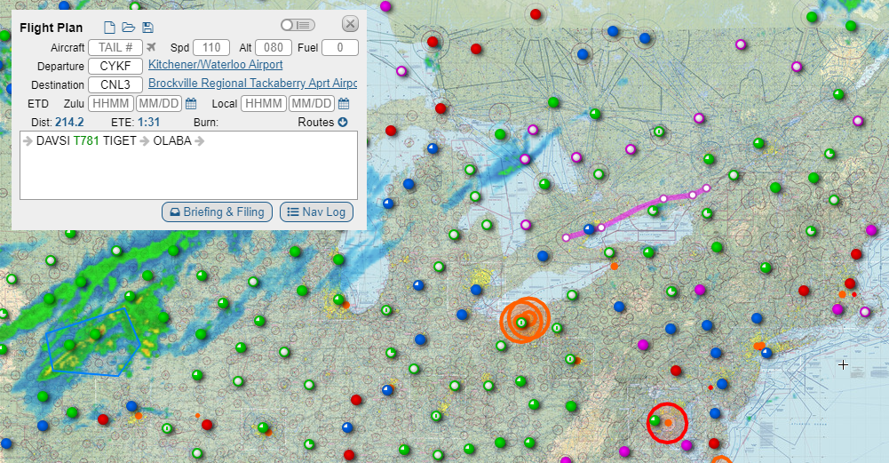Click the large orange ringed airport marker
Viewport: 889px width, 463px height.
coord(524,321)
